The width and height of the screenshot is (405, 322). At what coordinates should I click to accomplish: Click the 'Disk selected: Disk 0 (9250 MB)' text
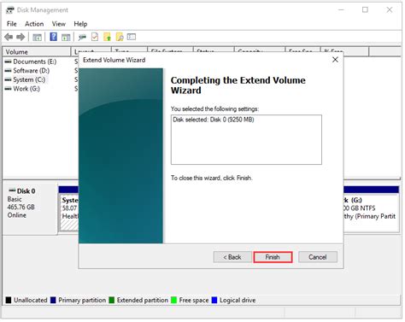[214, 120]
